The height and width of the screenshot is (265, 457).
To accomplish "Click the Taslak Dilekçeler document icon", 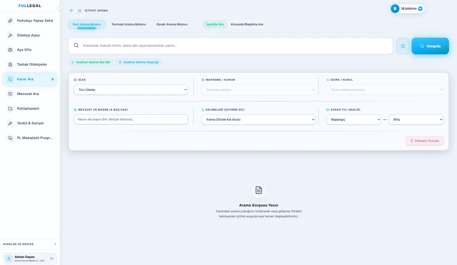I will pos(10,65).
